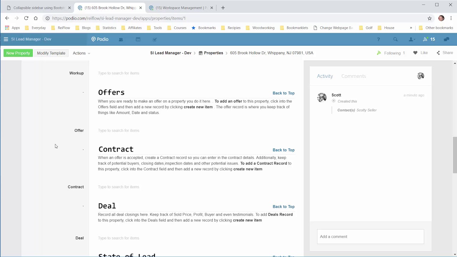Screen dimensions: 457x257
Task: Open the Connections people icon in the Podio header
Action: pyautogui.click(x=121, y=39)
